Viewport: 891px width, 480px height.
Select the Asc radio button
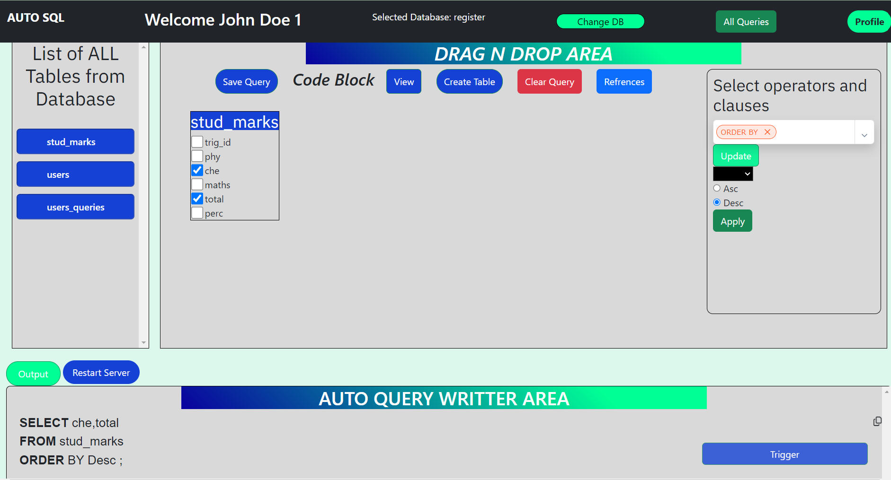[717, 188]
